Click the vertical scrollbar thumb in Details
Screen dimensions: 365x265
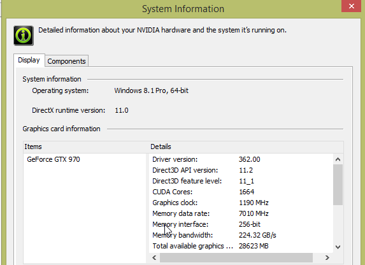click(x=338, y=185)
